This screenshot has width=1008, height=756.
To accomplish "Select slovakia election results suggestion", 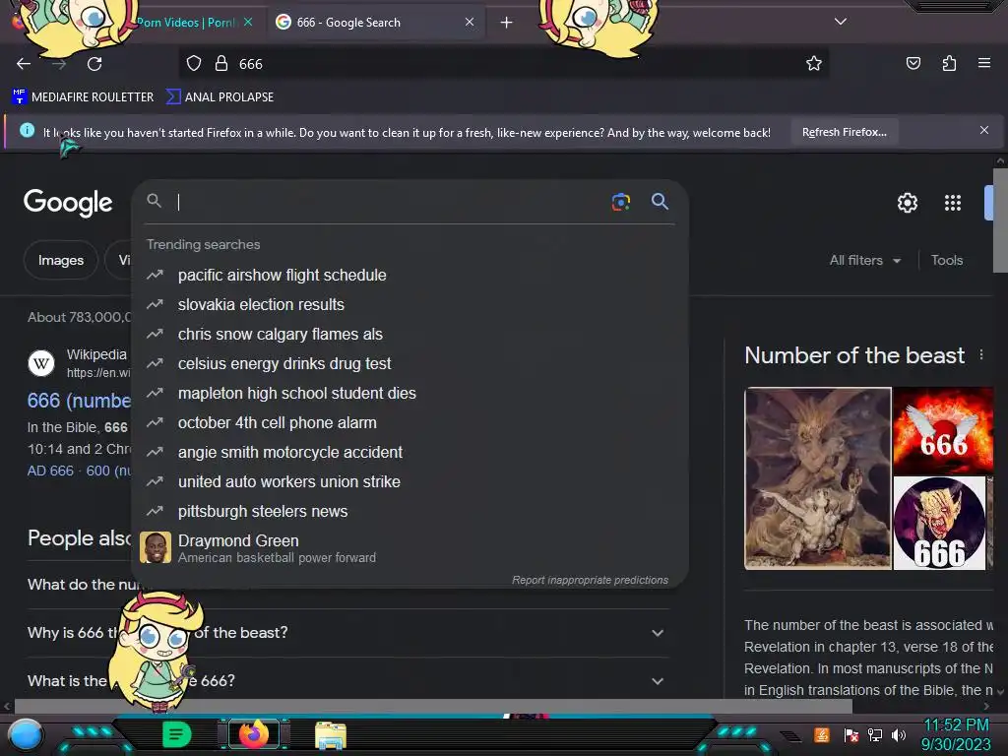I will tap(409, 305).
